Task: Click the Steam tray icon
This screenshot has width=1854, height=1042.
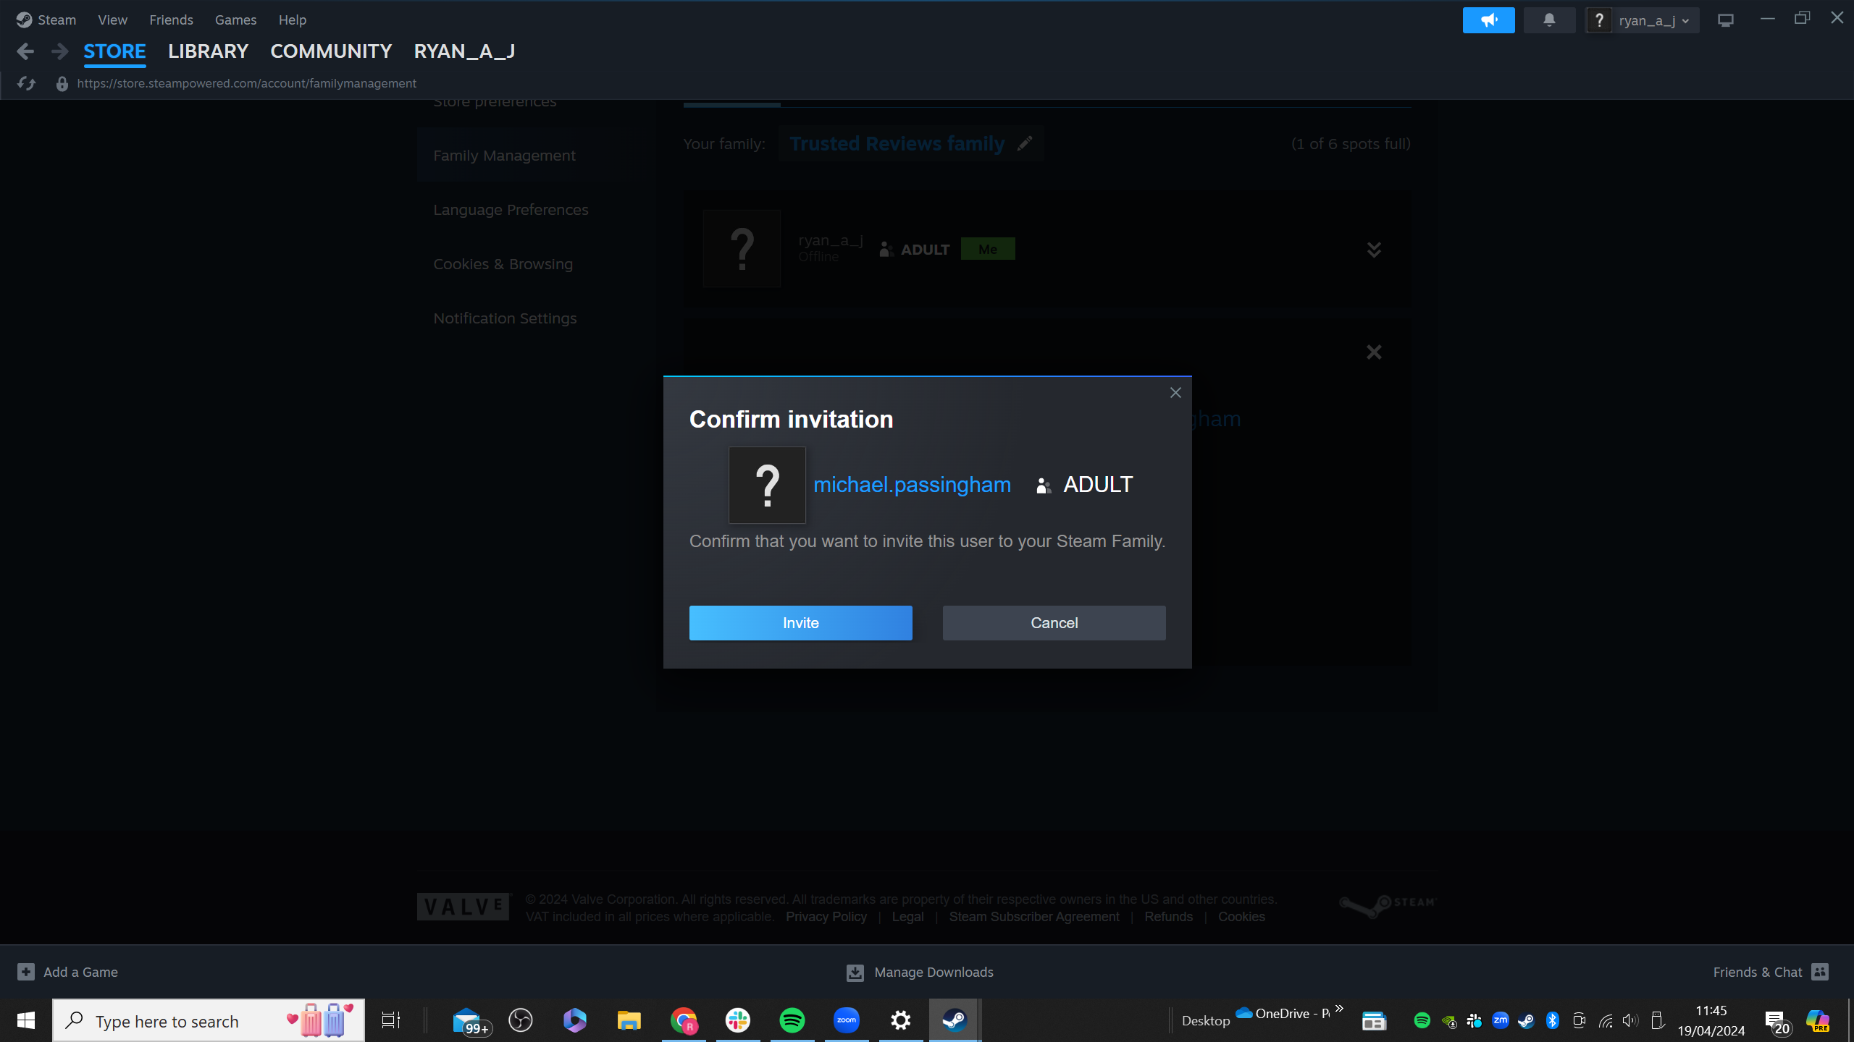Action: (x=1526, y=1020)
